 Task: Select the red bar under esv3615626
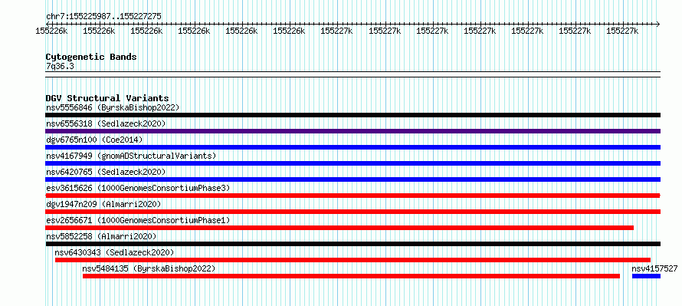click(352, 196)
